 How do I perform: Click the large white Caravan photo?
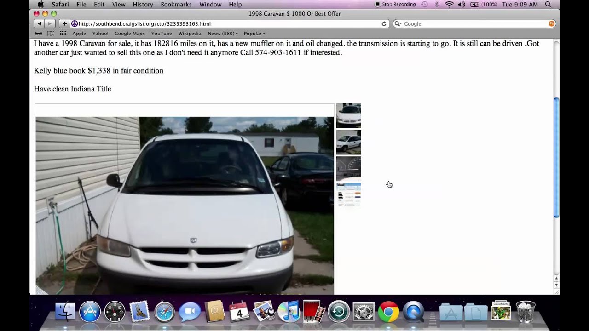point(185,205)
